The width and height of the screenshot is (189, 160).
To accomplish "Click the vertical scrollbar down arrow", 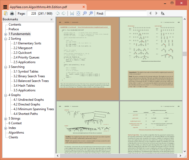I will pos(185,151).
